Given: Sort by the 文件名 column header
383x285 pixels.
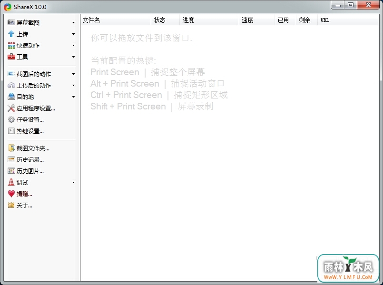Looking at the screenshot, I should coord(116,20).
